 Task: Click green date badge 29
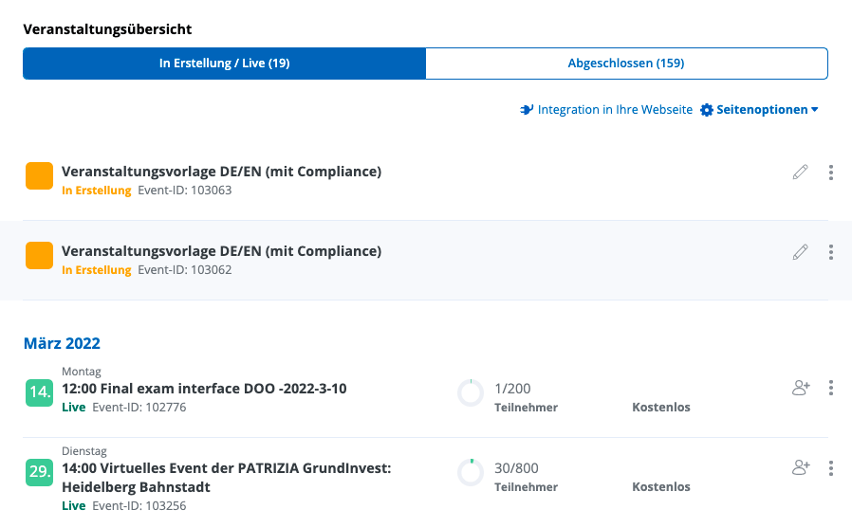[x=39, y=472]
